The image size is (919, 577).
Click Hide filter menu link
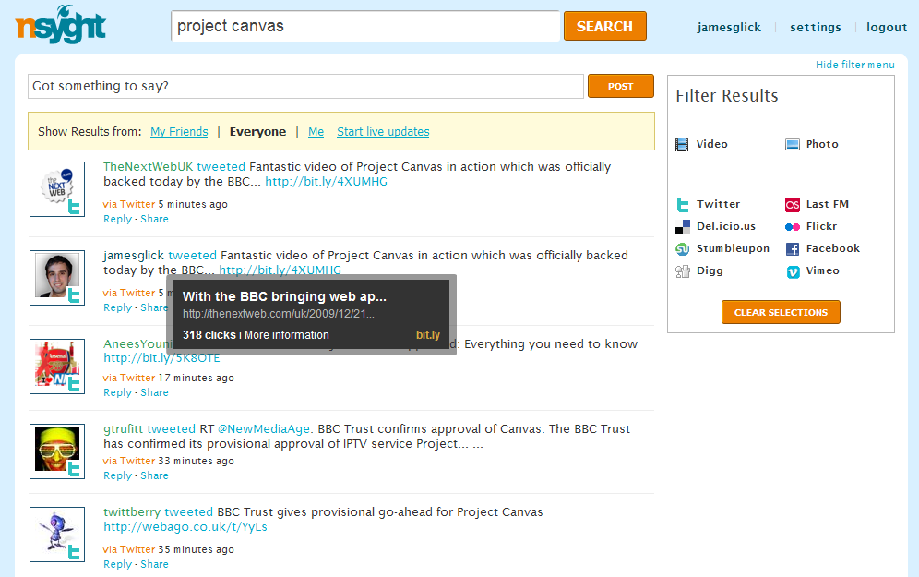pyautogui.click(x=855, y=65)
